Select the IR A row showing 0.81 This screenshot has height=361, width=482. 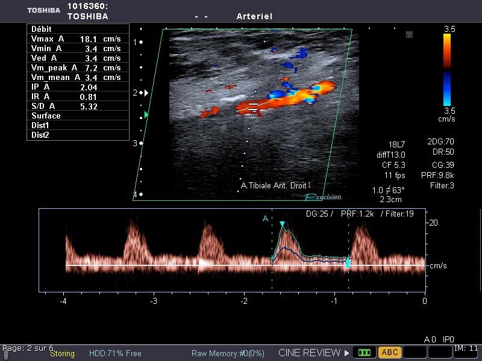(x=78, y=96)
